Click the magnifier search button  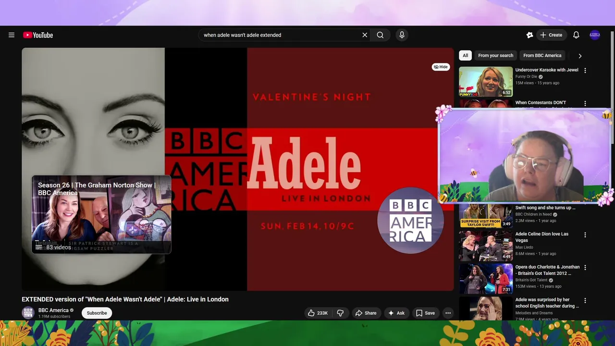(x=380, y=35)
